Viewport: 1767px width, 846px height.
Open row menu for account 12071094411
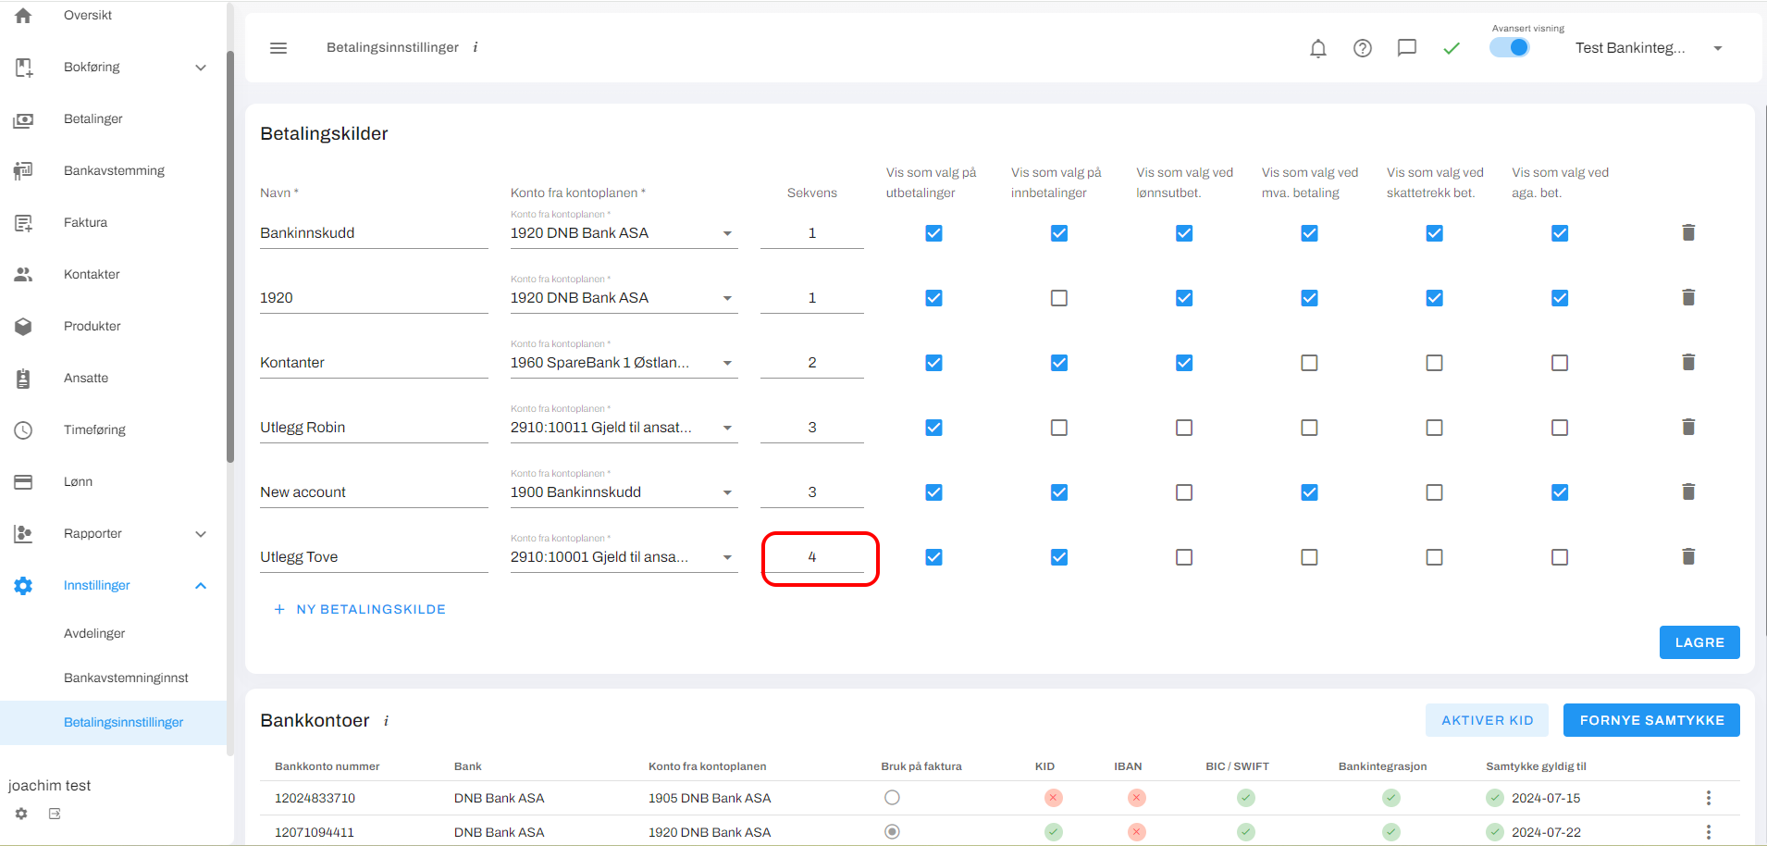coord(1709,832)
